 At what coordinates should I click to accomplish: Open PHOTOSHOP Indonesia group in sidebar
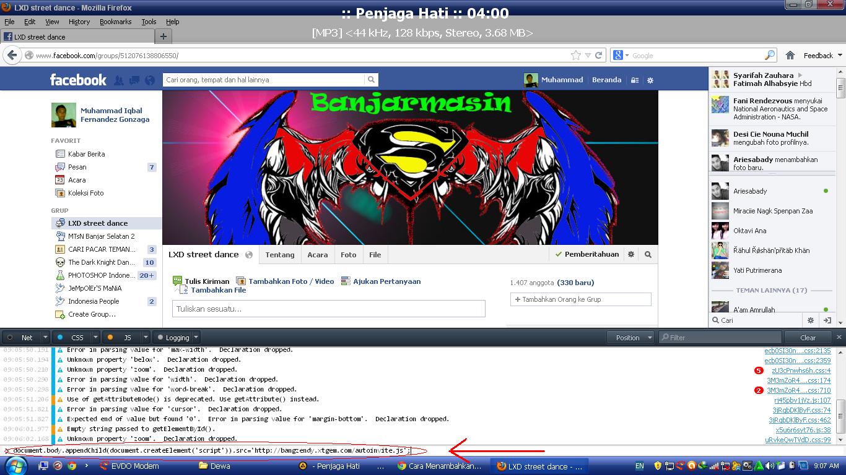click(101, 275)
